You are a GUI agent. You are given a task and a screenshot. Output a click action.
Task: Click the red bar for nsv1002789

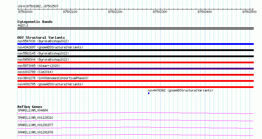pos(135,75)
